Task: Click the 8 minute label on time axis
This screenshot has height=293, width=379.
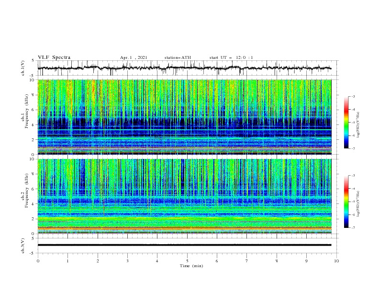Action: point(277,261)
